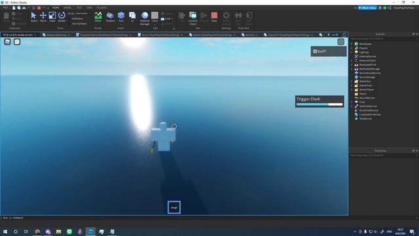Select StarterPack in Explorer
The height and width of the screenshot is (236, 419).
[365, 85]
